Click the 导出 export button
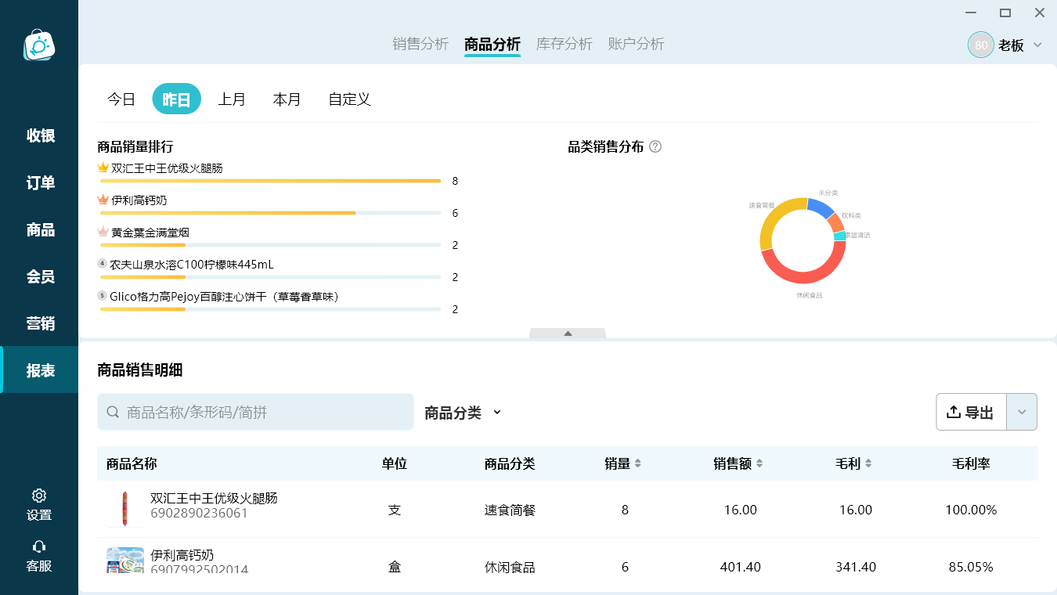Image resolution: width=1057 pixels, height=595 pixels. coord(971,412)
